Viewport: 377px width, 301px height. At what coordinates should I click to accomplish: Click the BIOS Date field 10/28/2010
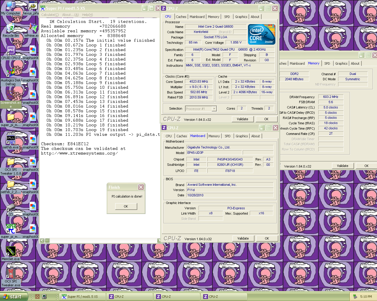click(x=230, y=195)
